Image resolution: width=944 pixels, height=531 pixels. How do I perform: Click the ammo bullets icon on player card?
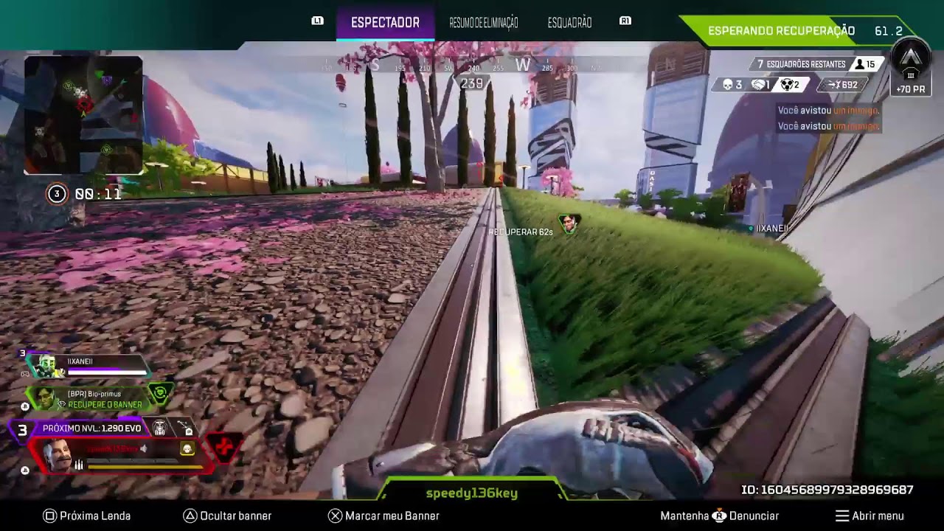(78, 465)
